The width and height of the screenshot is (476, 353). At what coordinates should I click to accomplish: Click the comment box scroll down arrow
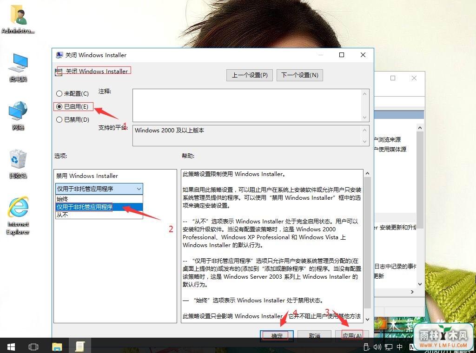364,118
